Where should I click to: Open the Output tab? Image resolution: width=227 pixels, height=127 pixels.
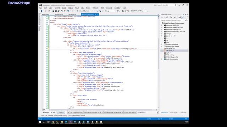tap(50, 115)
